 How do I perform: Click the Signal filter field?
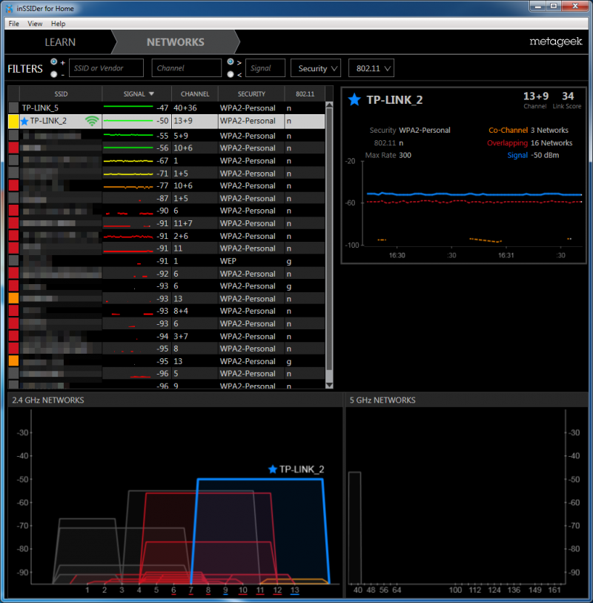265,68
